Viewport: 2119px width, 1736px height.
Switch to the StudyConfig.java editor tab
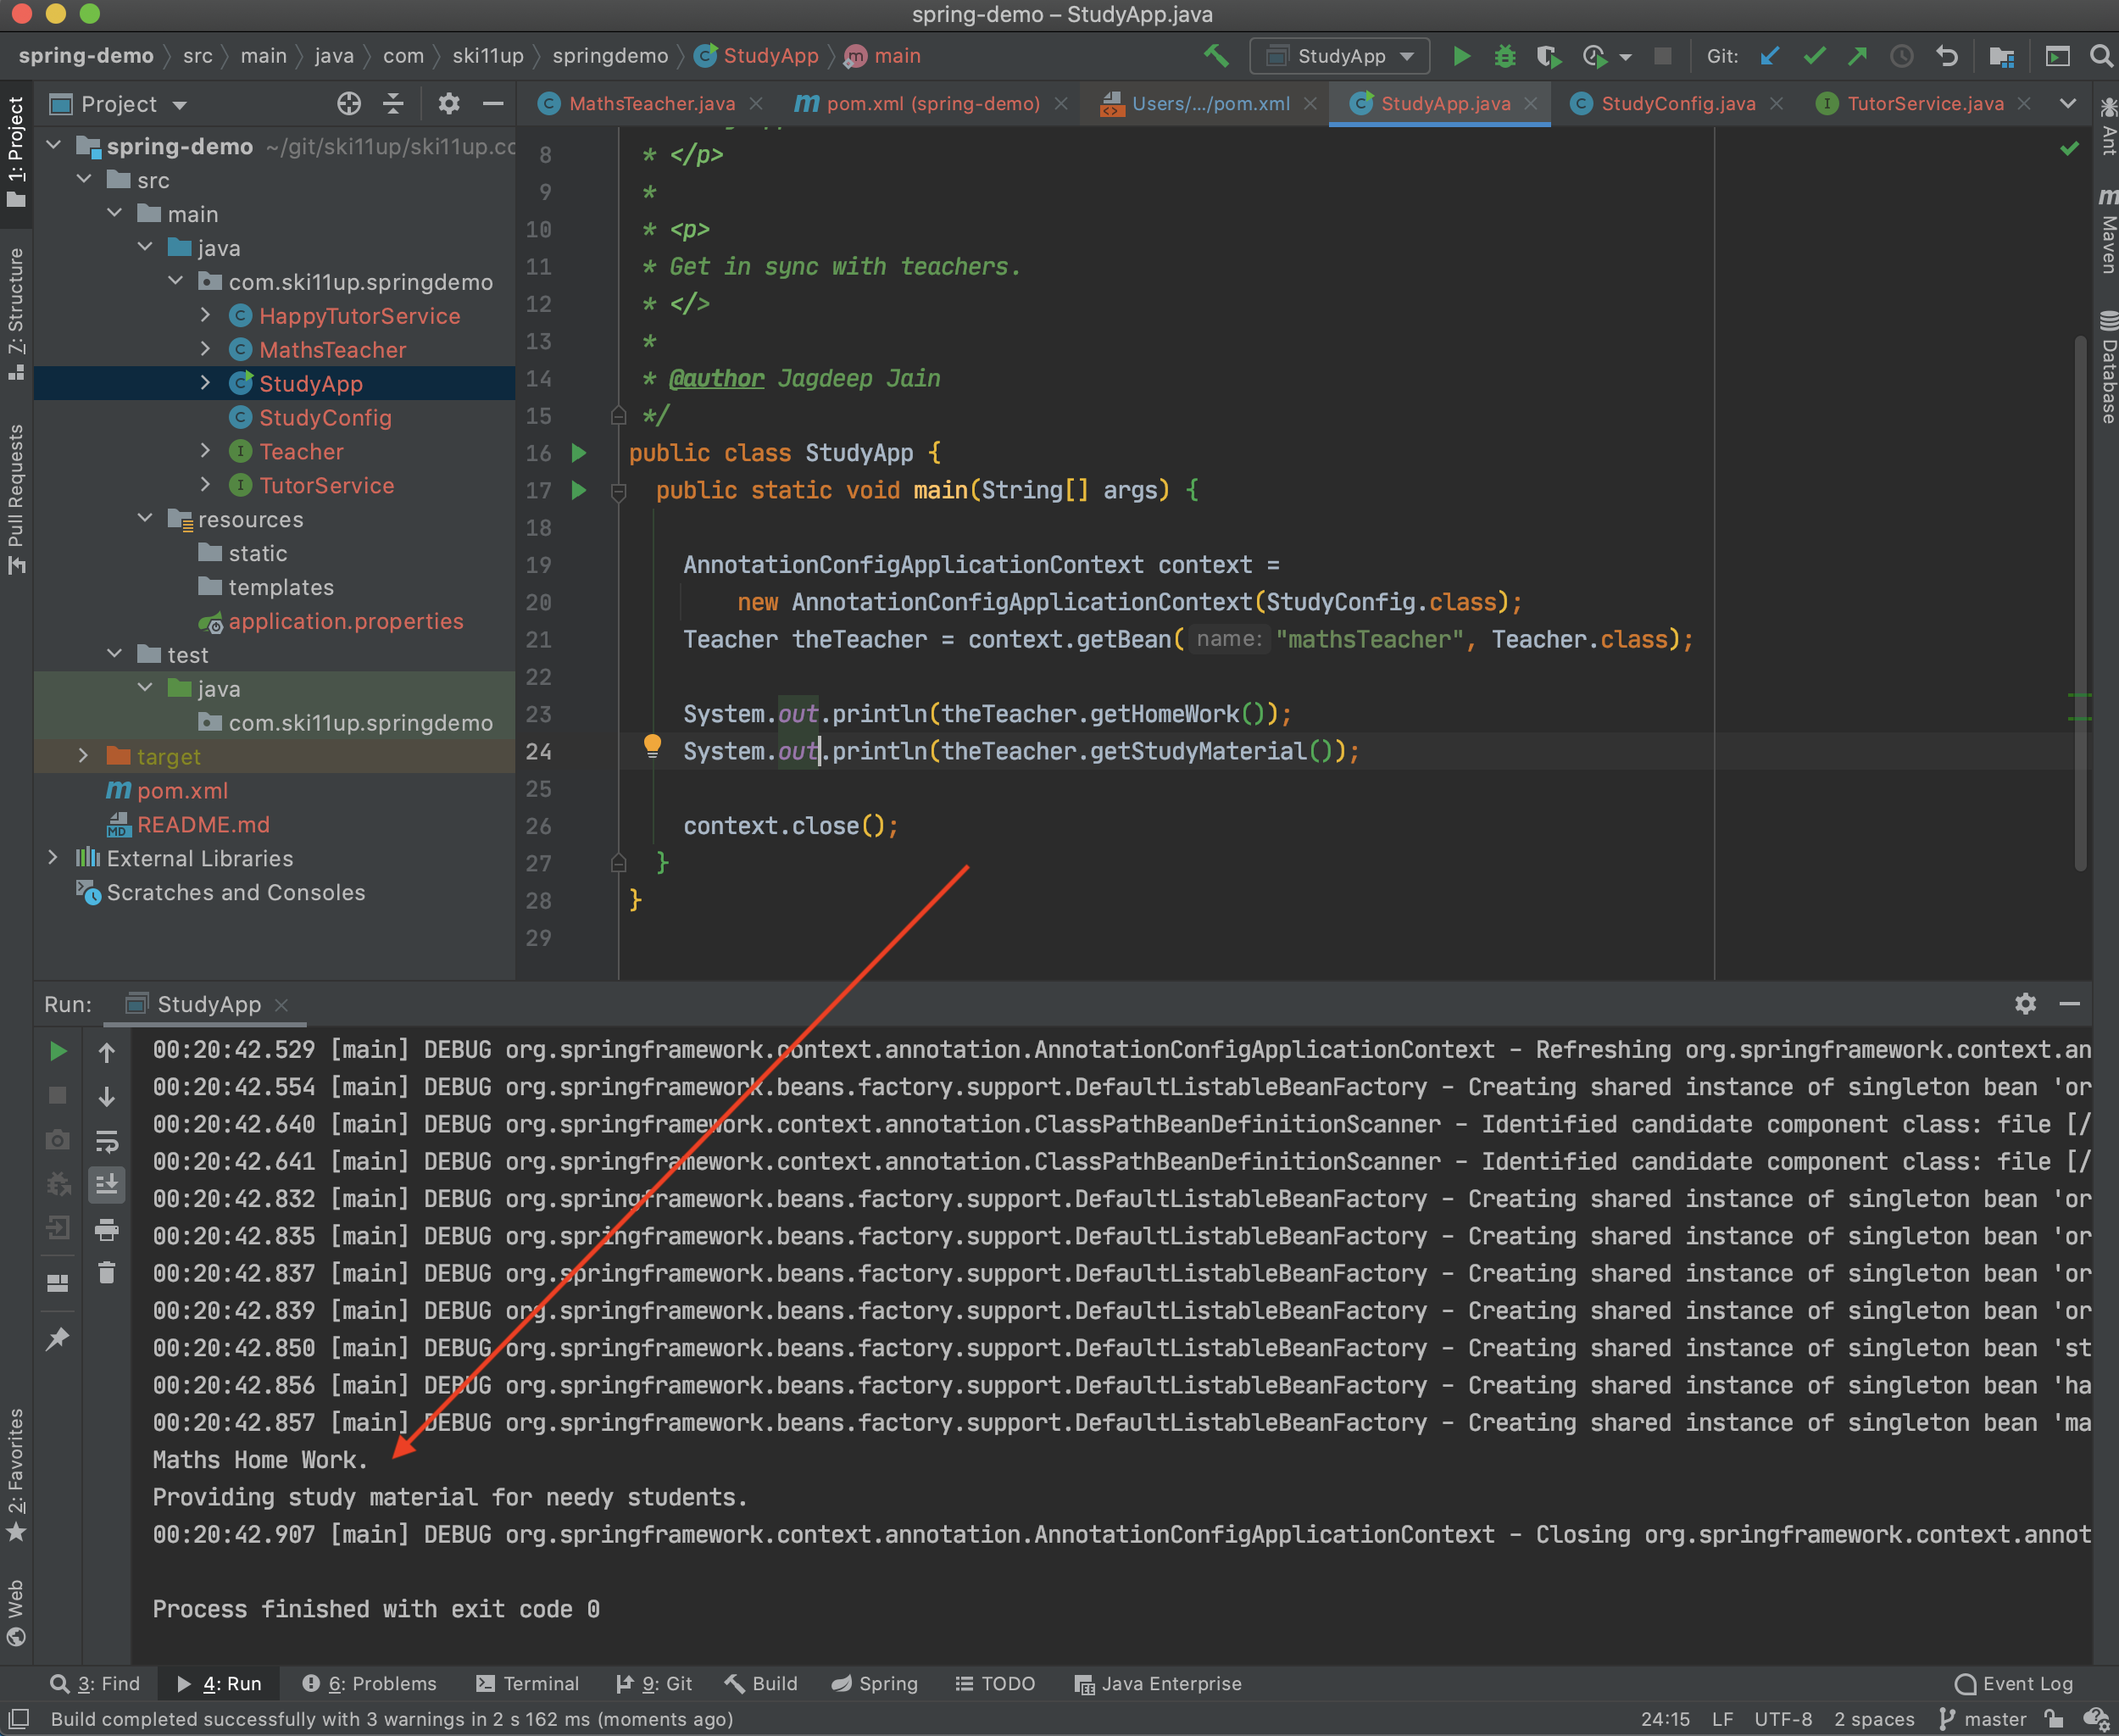point(1677,104)
